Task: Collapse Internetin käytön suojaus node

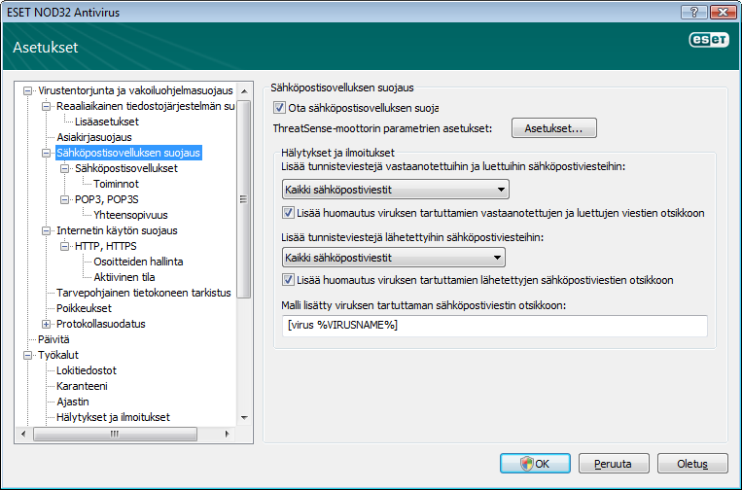Action: [46, 230]
